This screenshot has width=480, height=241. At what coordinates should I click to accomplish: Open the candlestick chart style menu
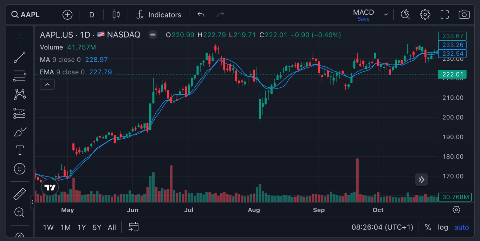pos(116,15)
